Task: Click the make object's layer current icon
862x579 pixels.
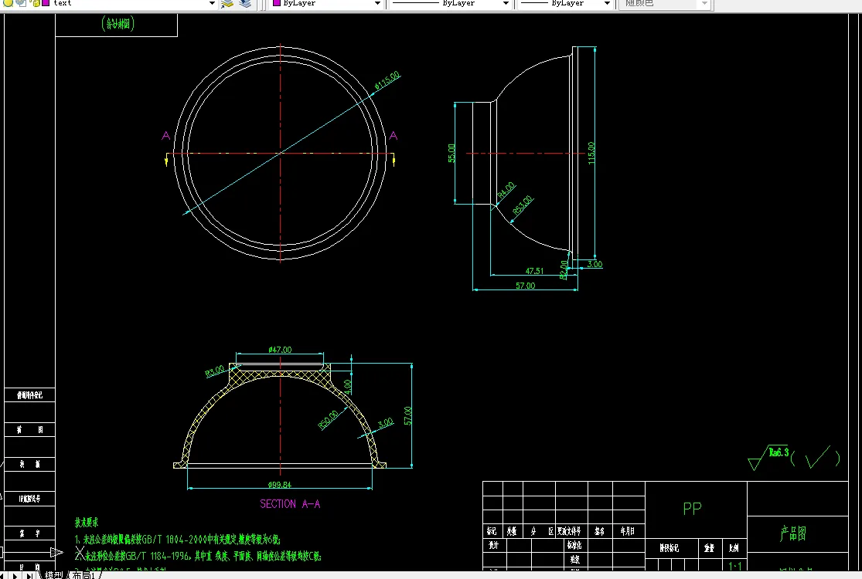Action: tap(227, 3)
